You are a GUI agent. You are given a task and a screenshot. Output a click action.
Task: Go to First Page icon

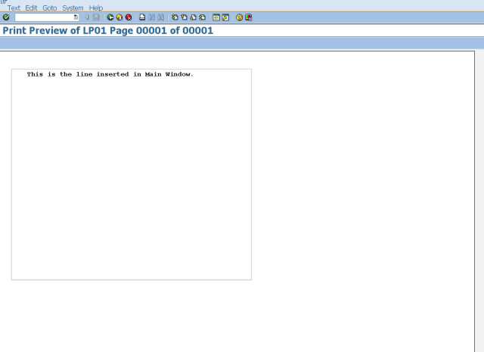point(175,17)
